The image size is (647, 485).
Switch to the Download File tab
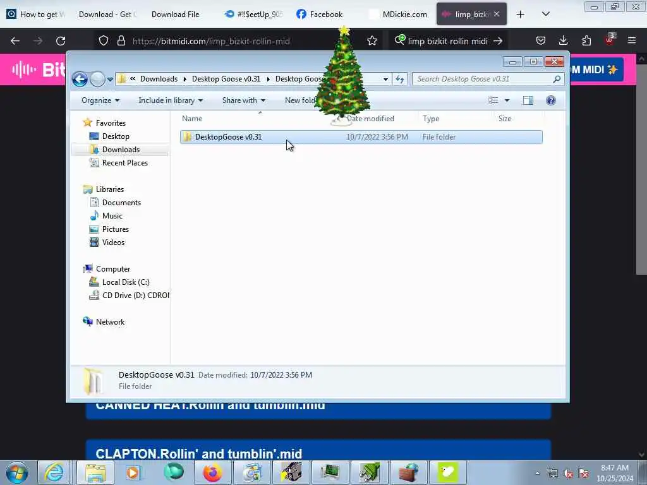click(176, 15)
